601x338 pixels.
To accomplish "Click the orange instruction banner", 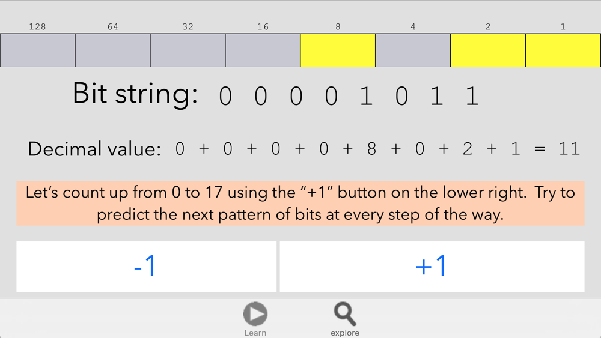I will tap(300, 204).
